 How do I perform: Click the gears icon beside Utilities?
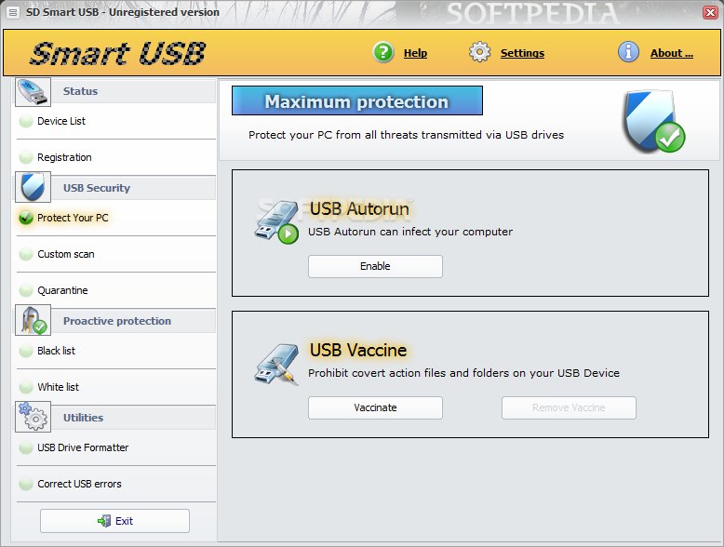[x=33, y=417]
